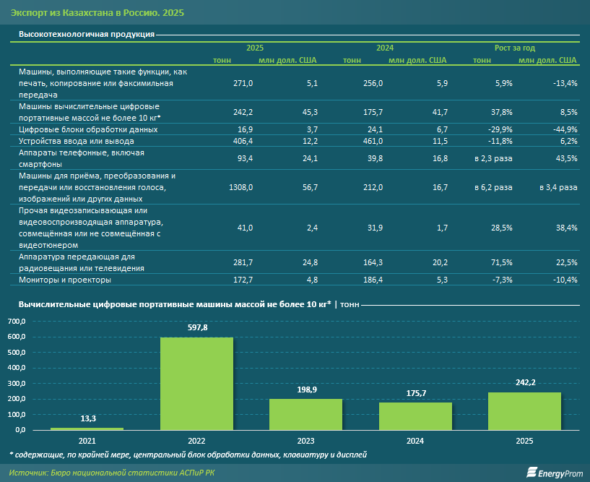The image size is (590, 482).
Task: Click the 2024 table column header
Action: (x=385, y=48)
